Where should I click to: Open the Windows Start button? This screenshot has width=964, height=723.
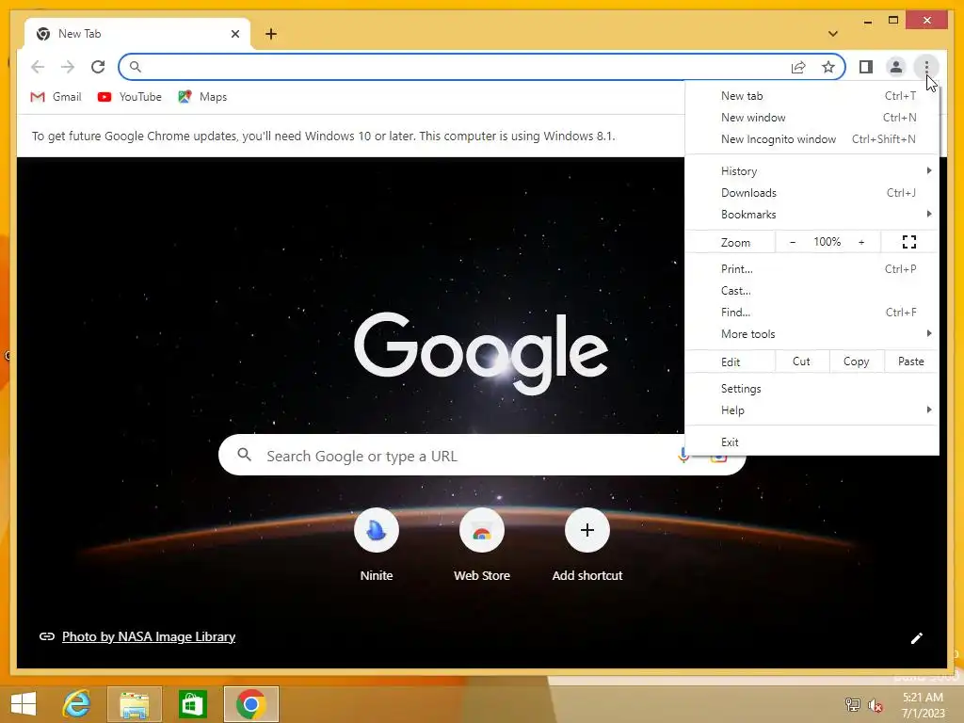click(24, 704)
